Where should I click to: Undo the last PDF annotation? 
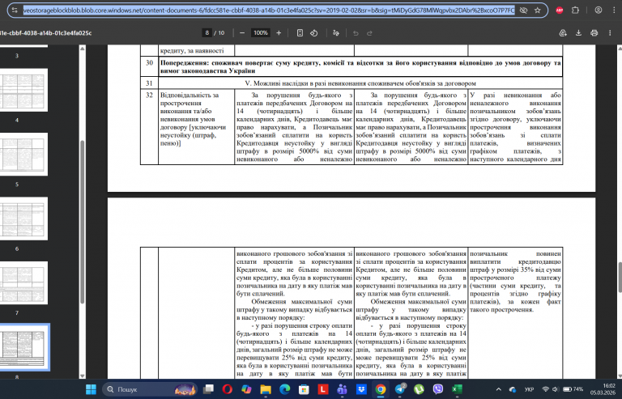356,33
